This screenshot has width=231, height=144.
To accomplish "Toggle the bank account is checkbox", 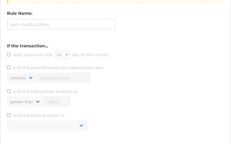I will (9, 115).
